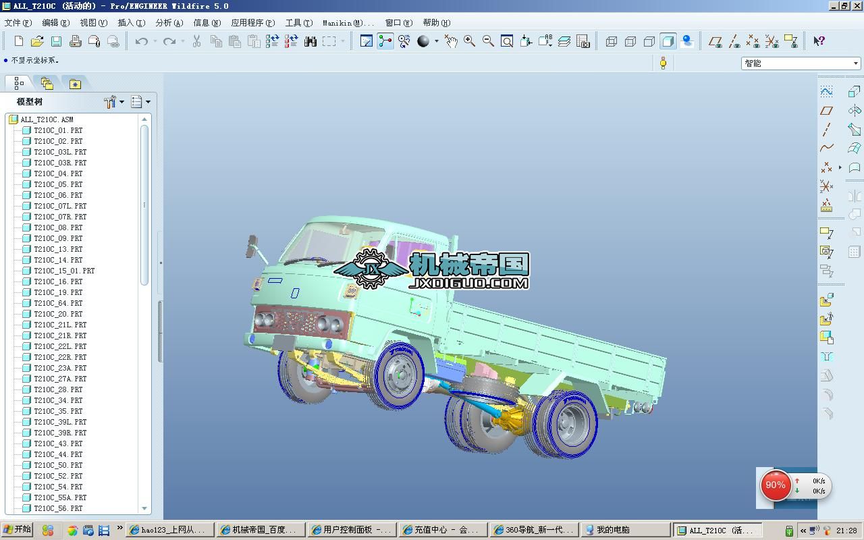Click the 开始 Start button
The image size is (864, 540).
click(17, 530)
